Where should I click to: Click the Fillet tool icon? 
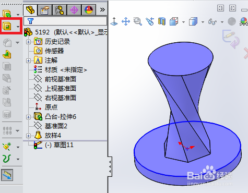pos(7,43)
